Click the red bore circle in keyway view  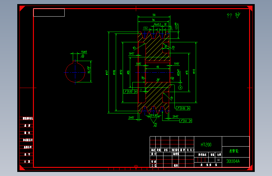coord(75,73)
